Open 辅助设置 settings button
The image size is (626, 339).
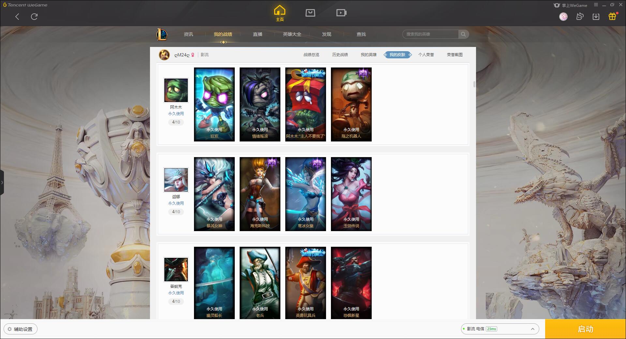pyautogui.click(x=20, y=329)
